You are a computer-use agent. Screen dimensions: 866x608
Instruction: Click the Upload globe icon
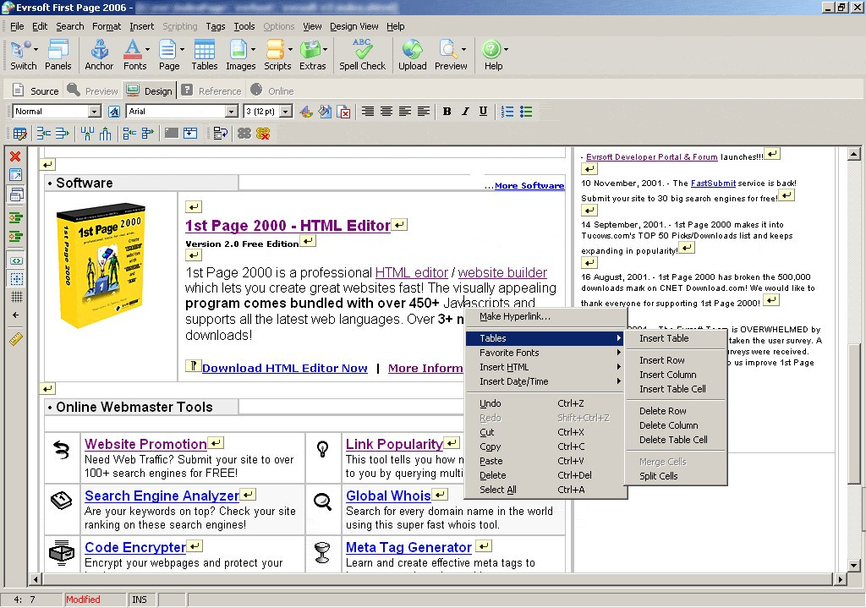pyautogui.click(x=412, y=50)
